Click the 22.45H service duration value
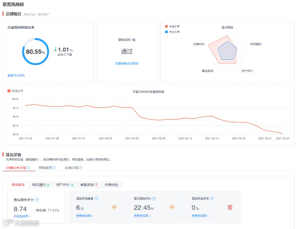Image resolution: width=296 pixels, height=229 pixels. [143, 208]
